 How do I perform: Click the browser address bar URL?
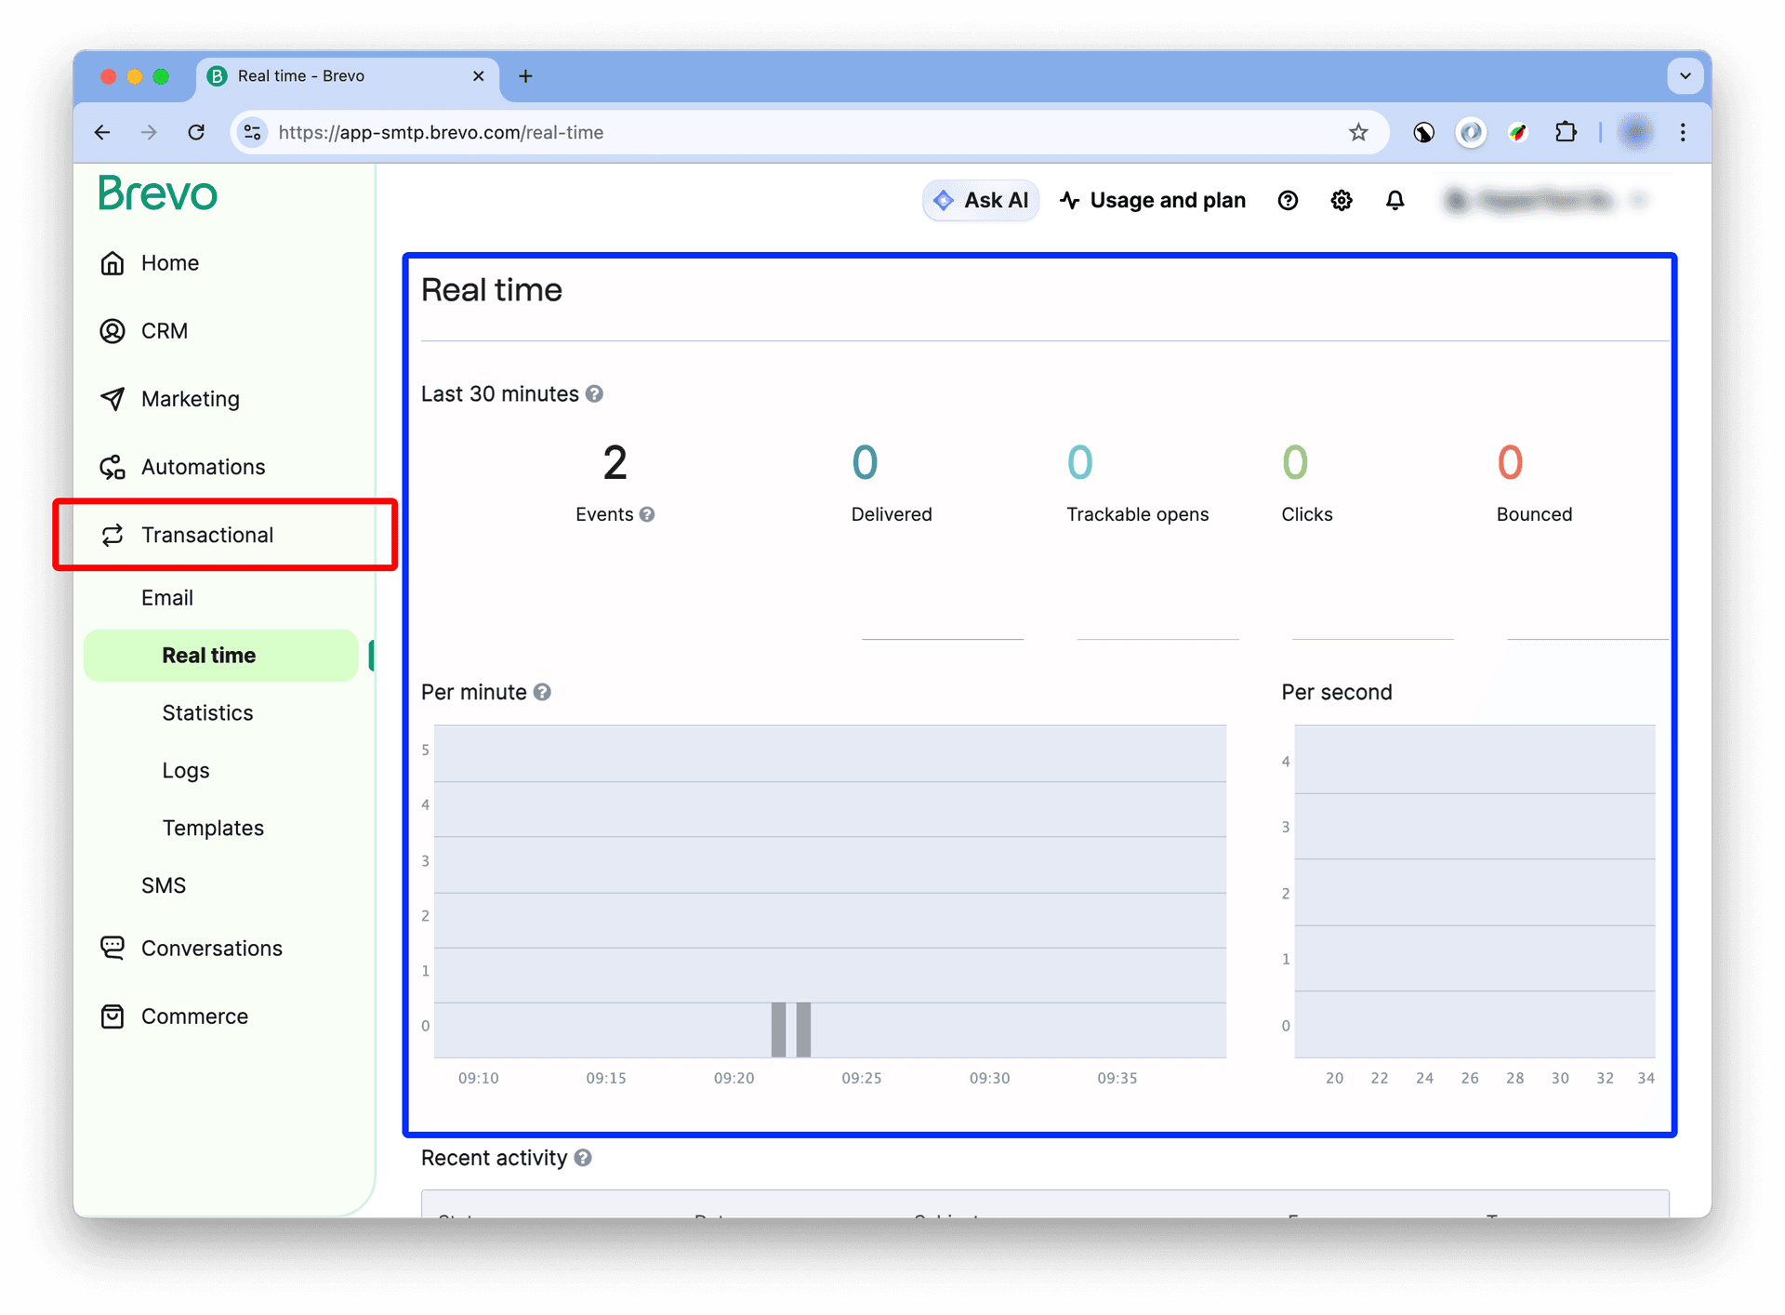click(x=441, y=132)
